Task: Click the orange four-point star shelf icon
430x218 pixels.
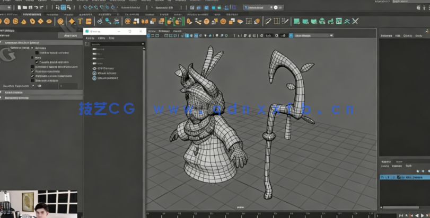Action: coord(72,21)
